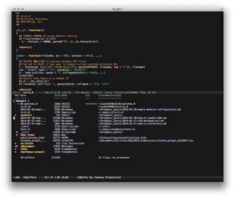Open the 02-patches.R buffer
The height and width of the screenshot is (198, 235).
click(x=29, y=104)
